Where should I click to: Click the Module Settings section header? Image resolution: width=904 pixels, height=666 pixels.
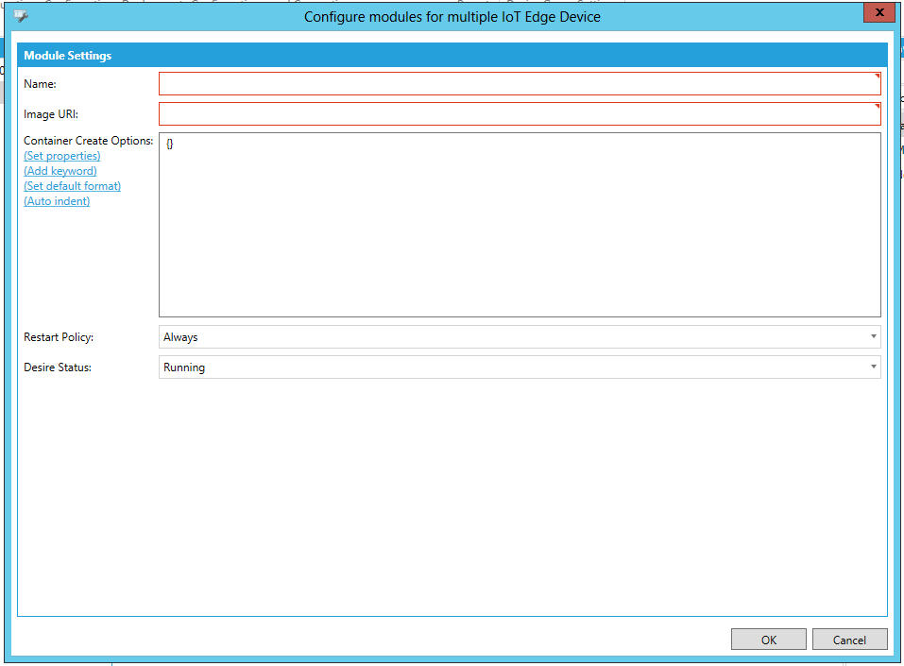tap(68, 56)
